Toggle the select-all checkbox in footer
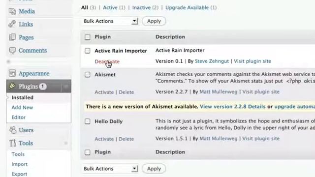Image resolution: width=315 pixels, height=177 pixels. 88,152
